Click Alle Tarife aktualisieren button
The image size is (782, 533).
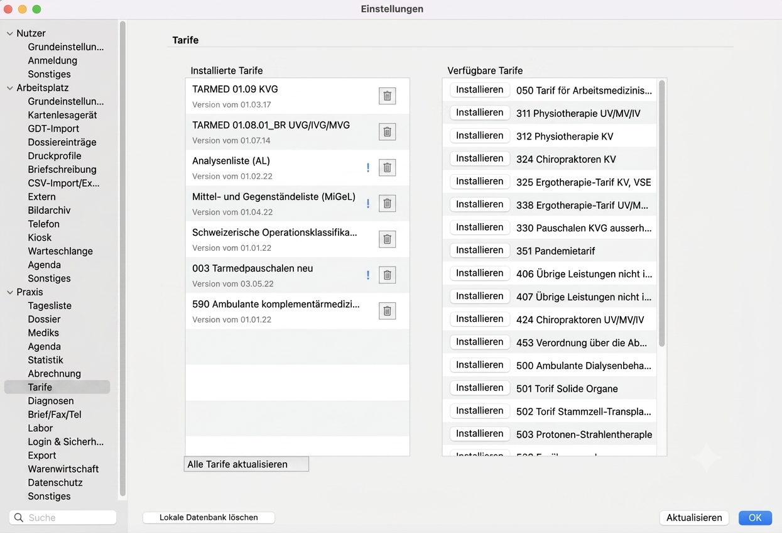(x=246, y=464)
